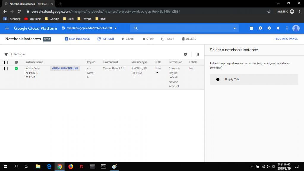Open Microsoft Edge from taskbar
The height and width of the screenshot is (171, 304).
pos(49,167)
